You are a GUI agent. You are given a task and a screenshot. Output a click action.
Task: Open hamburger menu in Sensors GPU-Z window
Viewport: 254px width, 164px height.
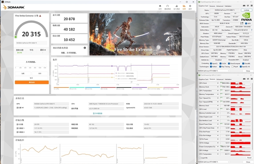[251, 79]
